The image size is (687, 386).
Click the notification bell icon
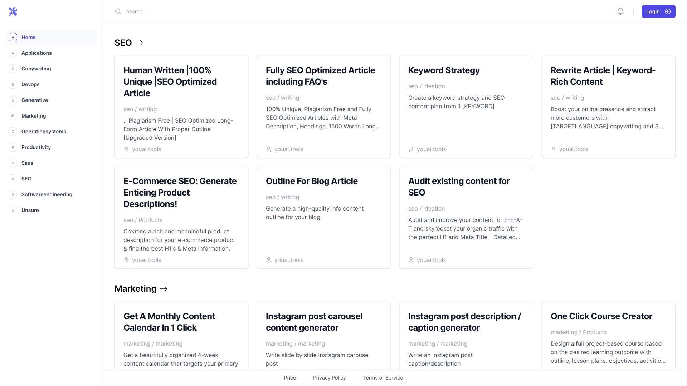tap(620, 11)
